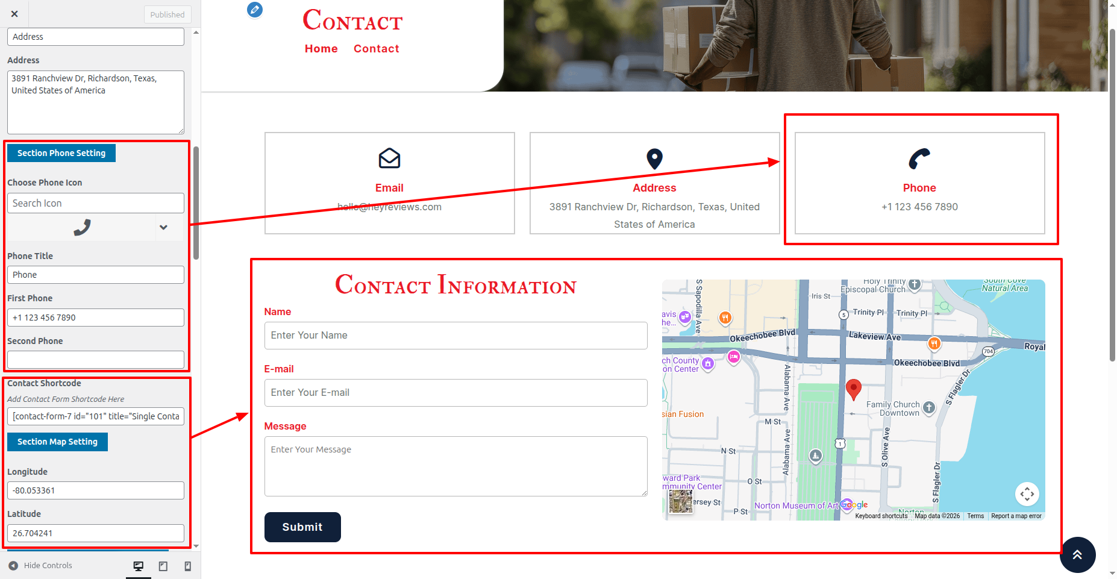The image size is (1117, 579).
Task: Switch to desktop preview device icon
Action: pos(139,566)
